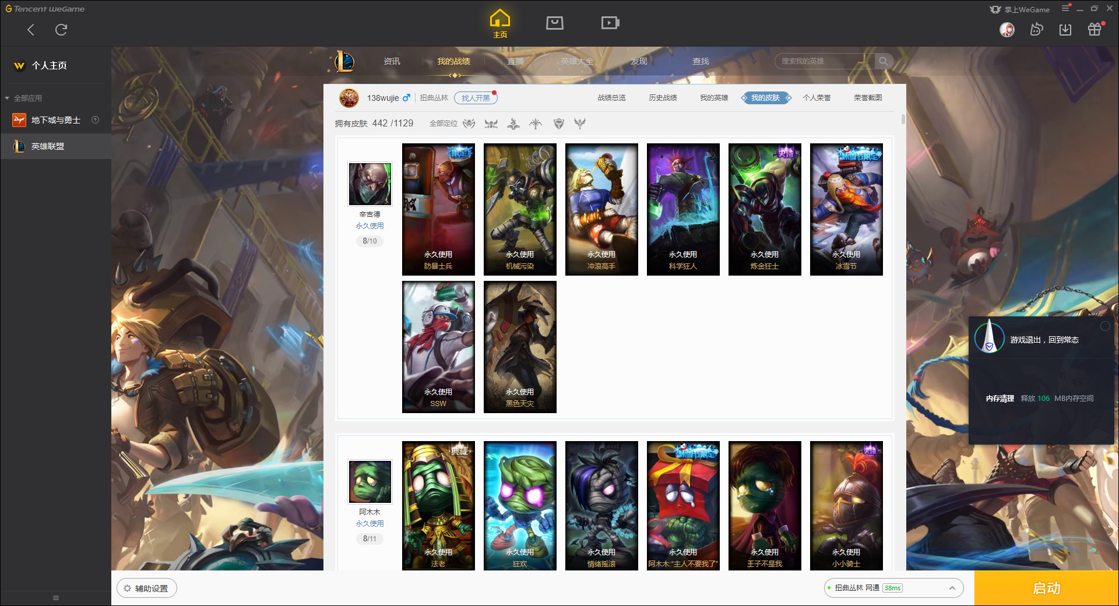The image size is (1119, 606).
Task: Click the 找人开黑 button
Action: tap(476, 98)
